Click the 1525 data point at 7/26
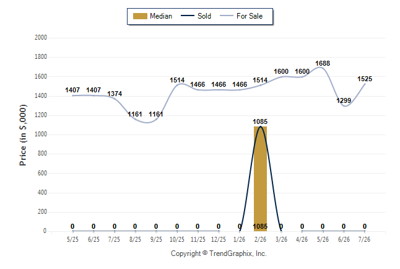The width and height of the screenshot is (400, 269). point(365,79)
